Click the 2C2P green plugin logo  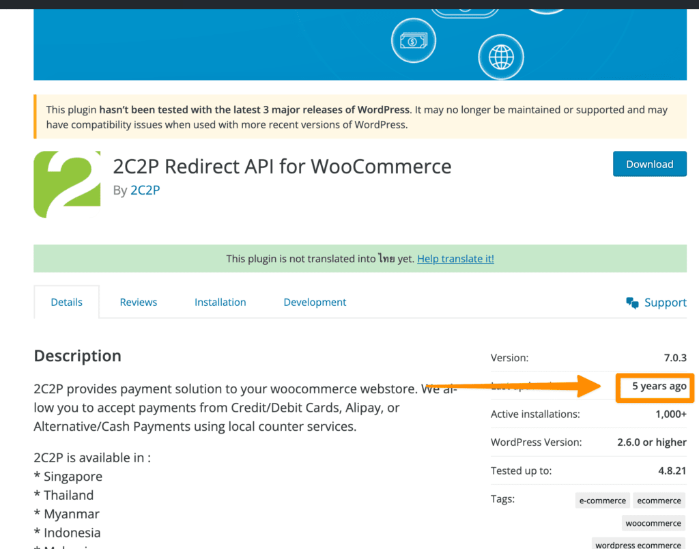tap(67, 184)
